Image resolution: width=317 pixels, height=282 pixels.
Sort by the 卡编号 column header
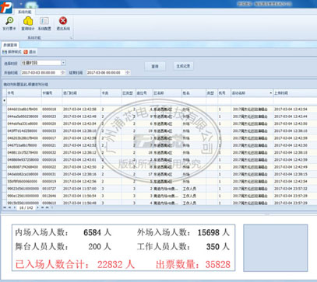51,93
